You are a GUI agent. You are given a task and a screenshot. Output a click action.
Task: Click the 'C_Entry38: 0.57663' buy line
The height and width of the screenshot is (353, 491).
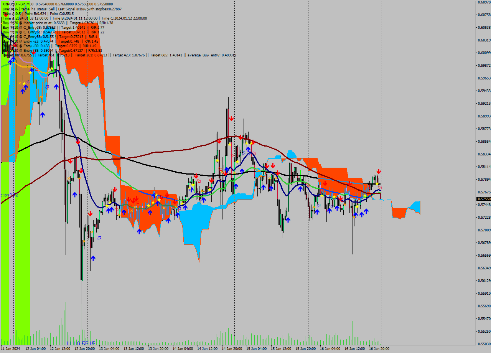point(53,27)
